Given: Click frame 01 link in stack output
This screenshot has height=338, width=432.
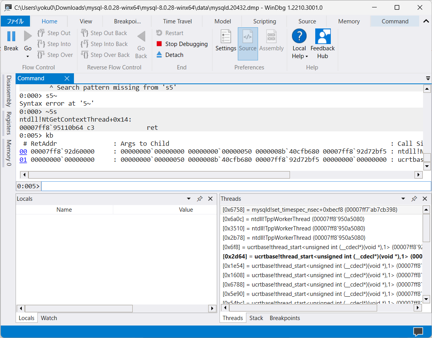Looking at the screenshot, I should (23, 159).
